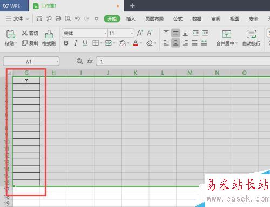The width and height of the screenshot is (270, 207).
Task: Click the cell containing 7
Action: pyautogui.click(x=26, y=81)
